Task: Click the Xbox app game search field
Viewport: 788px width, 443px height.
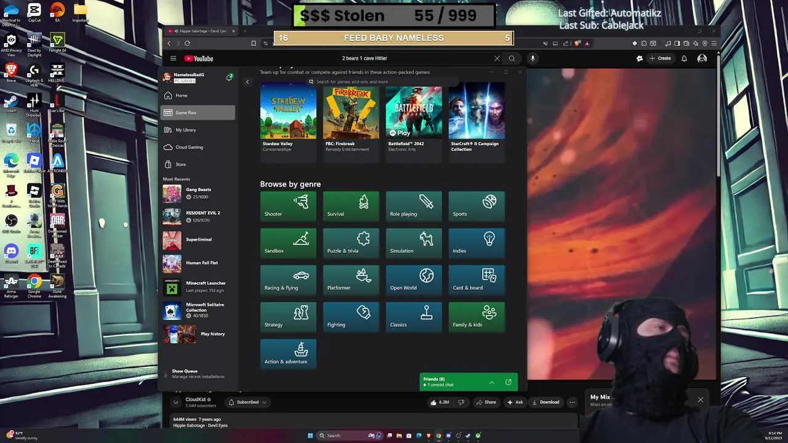Action: [382, 82]
